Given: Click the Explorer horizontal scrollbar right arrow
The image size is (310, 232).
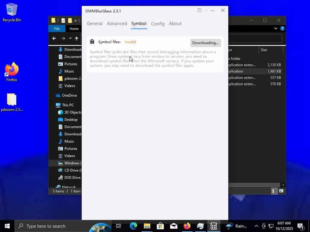Looking at the screenshot, I should click(x=283, y=185).
